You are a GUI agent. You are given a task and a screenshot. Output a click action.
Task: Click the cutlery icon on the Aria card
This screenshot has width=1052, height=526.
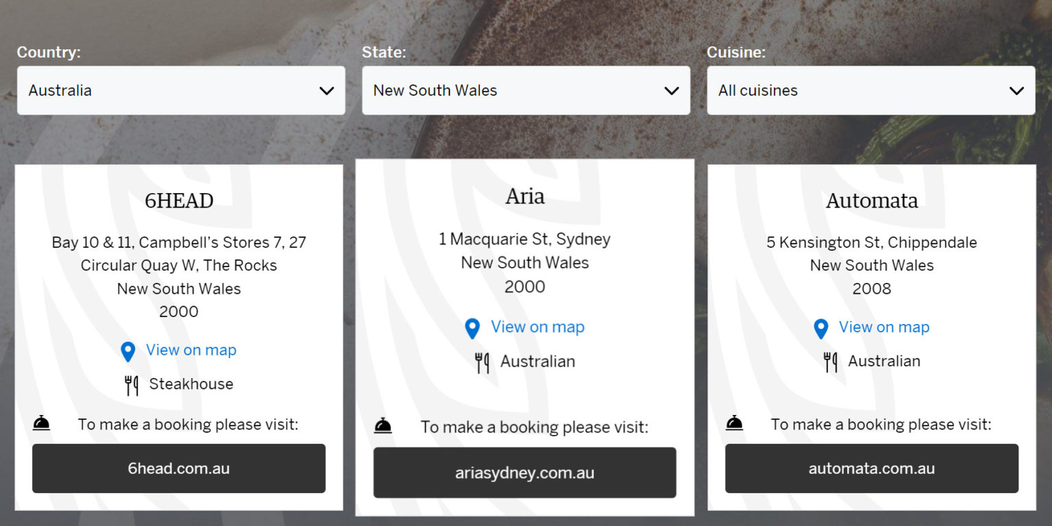pyautogui.click(x=482, y=363)
